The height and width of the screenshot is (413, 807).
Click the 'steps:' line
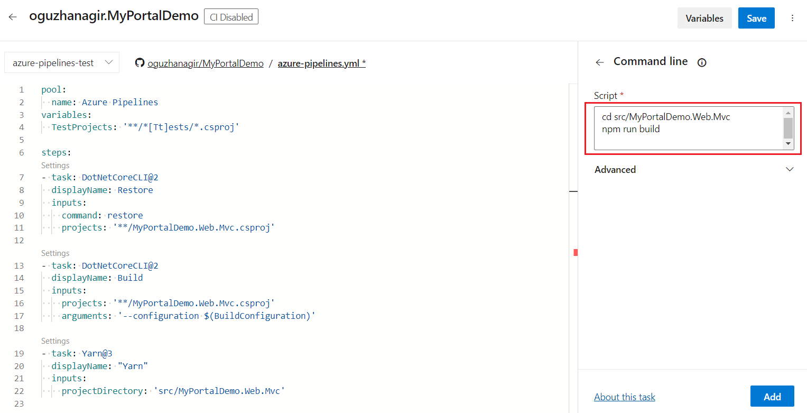tap(56, 153)
